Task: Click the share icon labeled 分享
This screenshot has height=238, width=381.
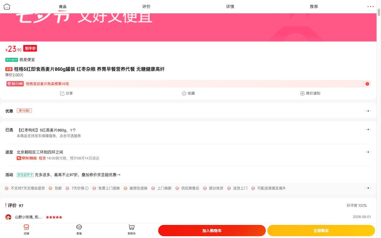Action: tap(62, 93)
